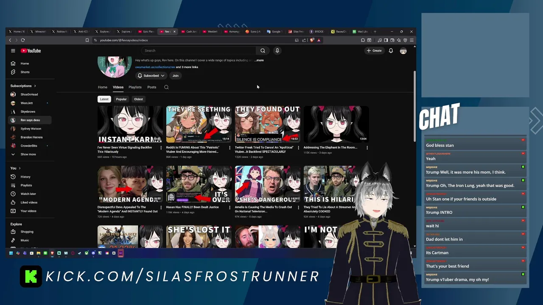The width and height of the screenshot is (543, 305).
Task: Open Liked videos list
Action: point(30,202)
